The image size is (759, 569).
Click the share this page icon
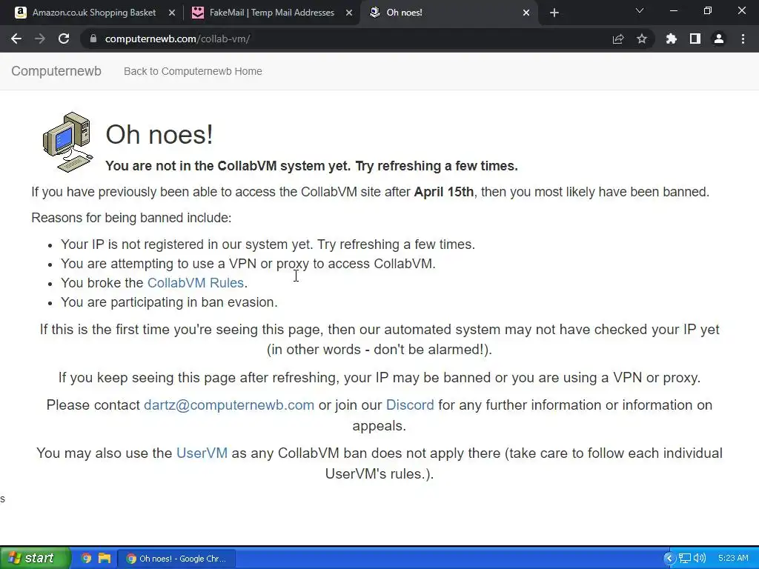(x=618, y=39)
